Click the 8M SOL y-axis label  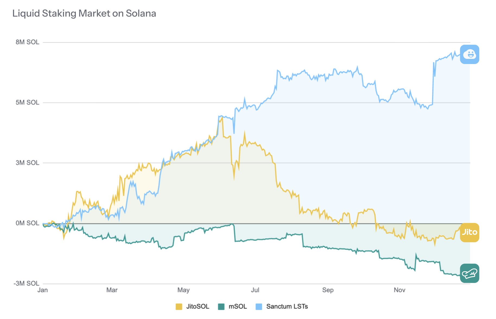[x=27, y=42]
